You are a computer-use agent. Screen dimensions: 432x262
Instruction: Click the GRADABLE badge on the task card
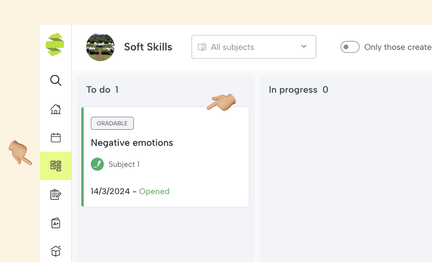[x=112, y=123]
